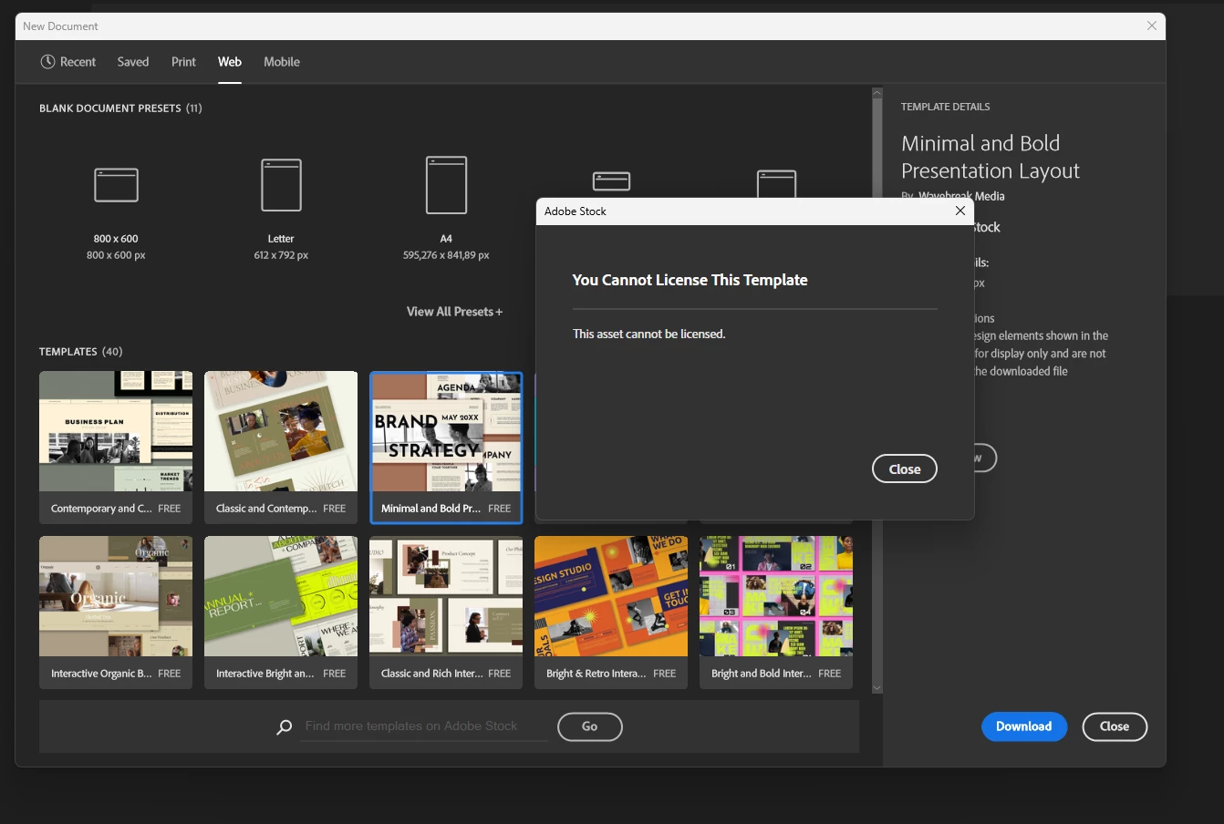Click Close in the Adobe Stock dialog
Viewport: 1224px width, 824px height.
coord(905,469)
